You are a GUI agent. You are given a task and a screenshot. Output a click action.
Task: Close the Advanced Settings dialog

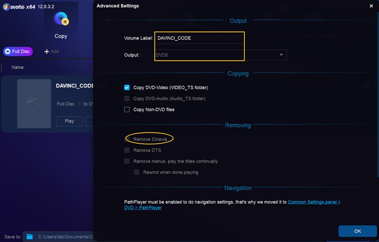tap(371, 6)
